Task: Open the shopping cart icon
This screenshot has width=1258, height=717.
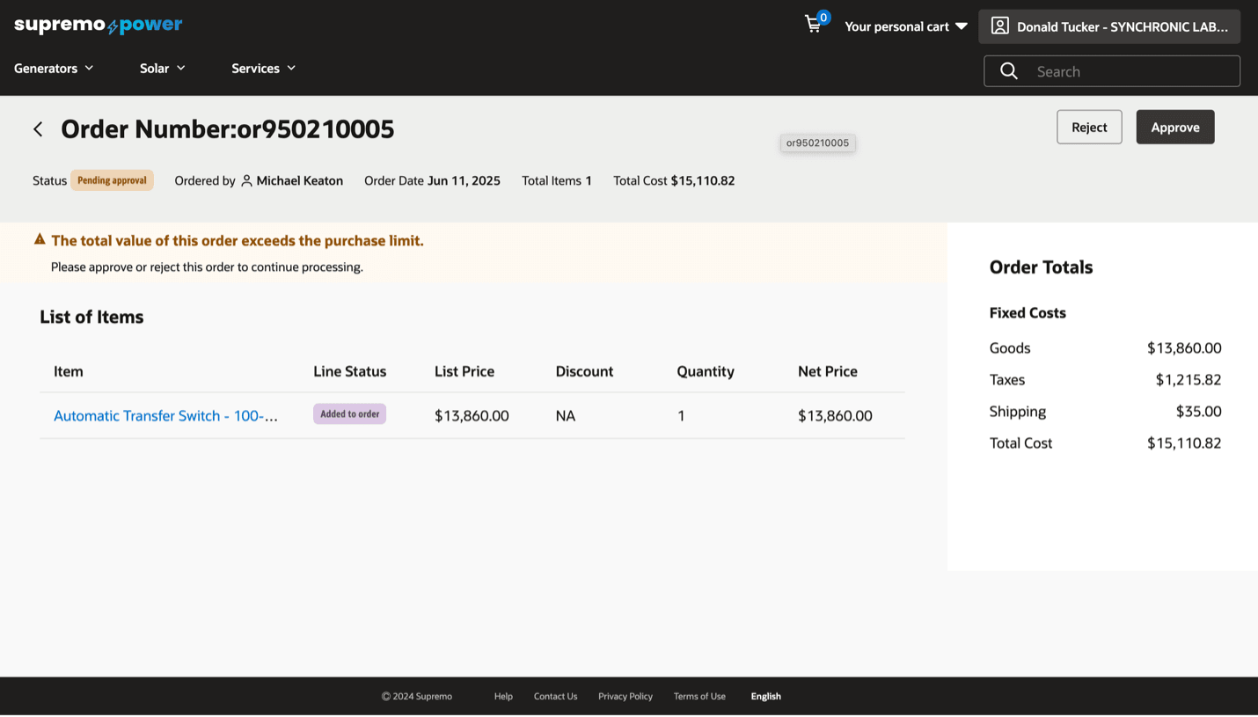Action: point(814,25)
